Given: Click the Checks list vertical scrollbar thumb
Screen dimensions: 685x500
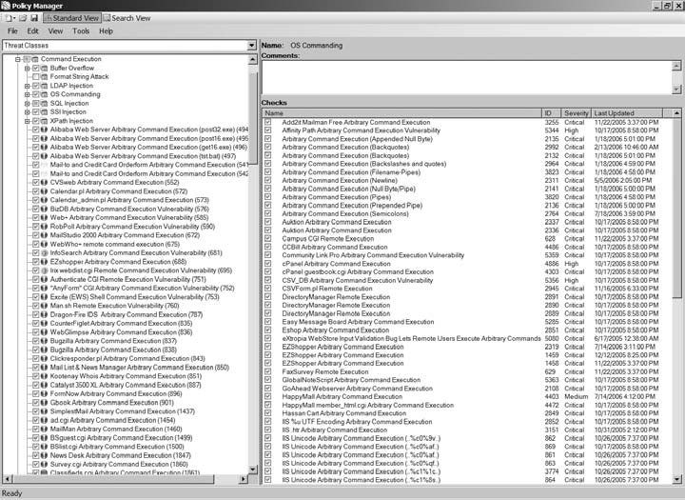Looking at the screenshot, I should 676,208.
